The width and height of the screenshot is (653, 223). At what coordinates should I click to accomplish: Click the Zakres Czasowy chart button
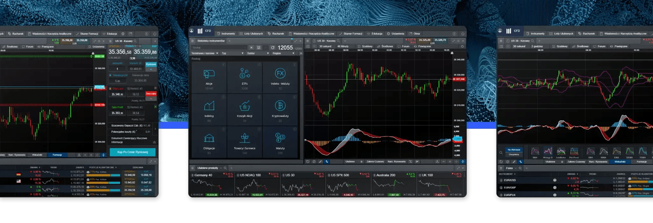[375, 162]
